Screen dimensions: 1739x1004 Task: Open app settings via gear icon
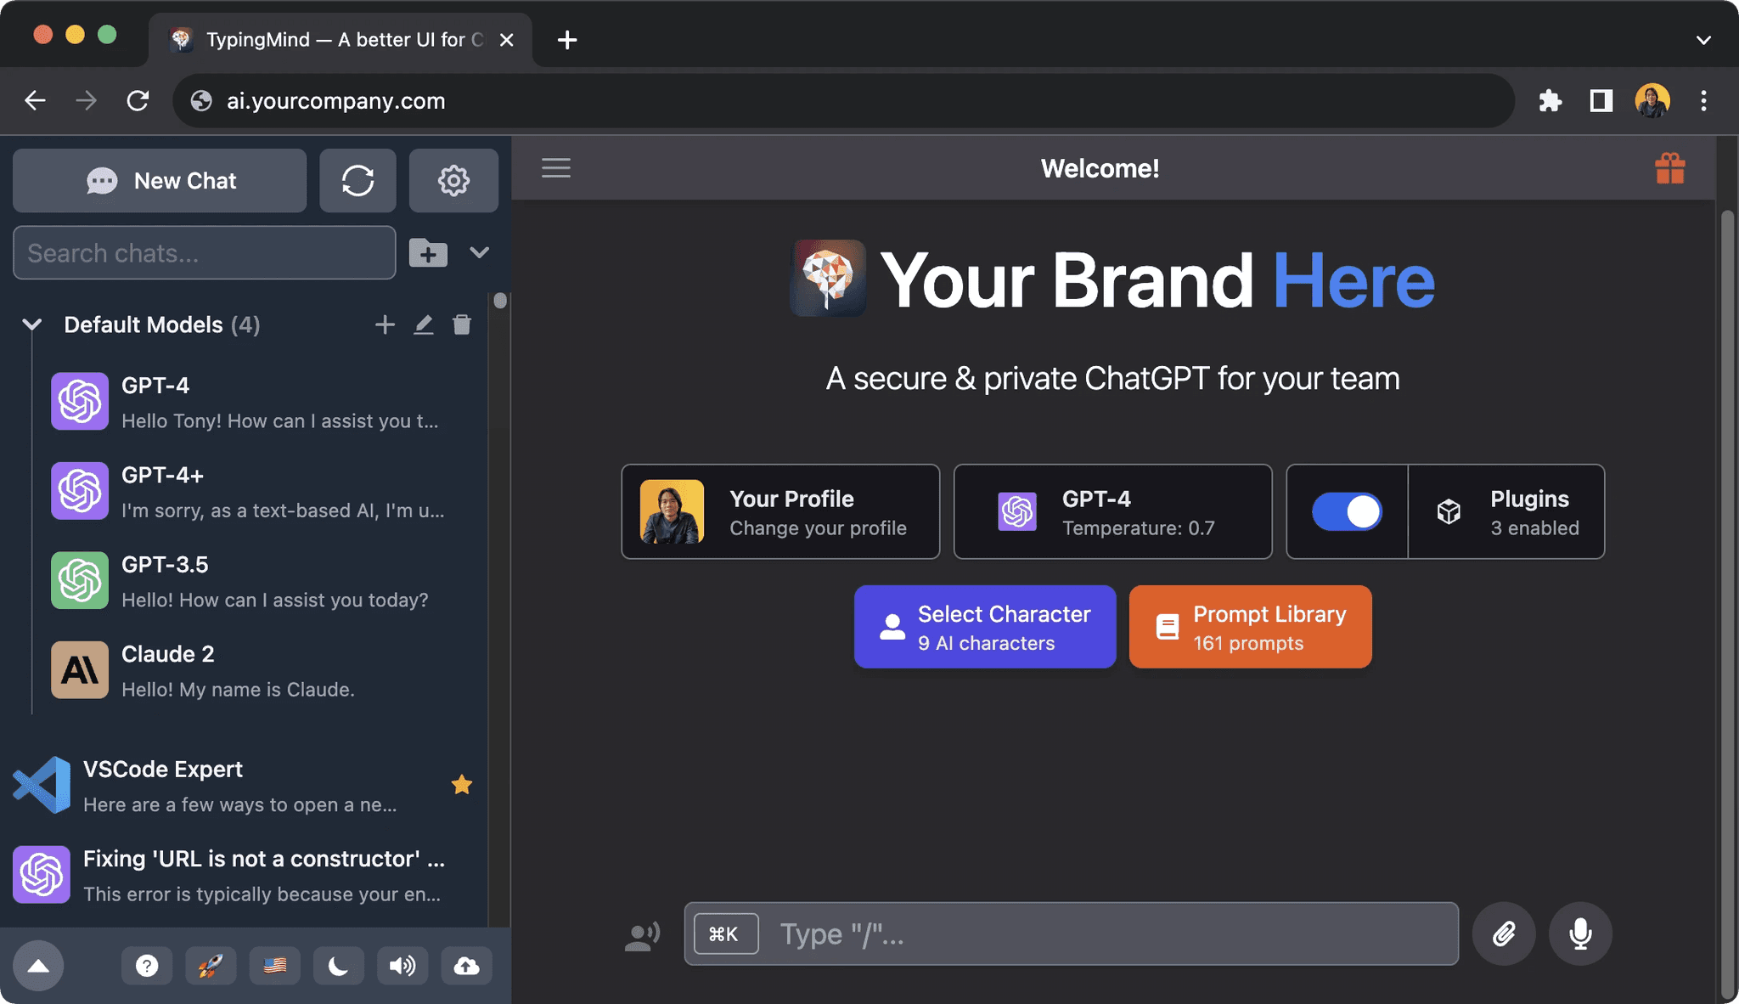[x=453, y=180]
